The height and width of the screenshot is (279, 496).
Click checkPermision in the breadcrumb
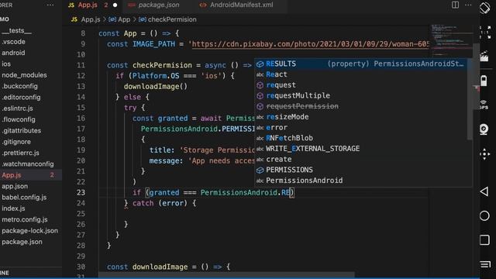point(172,19)
